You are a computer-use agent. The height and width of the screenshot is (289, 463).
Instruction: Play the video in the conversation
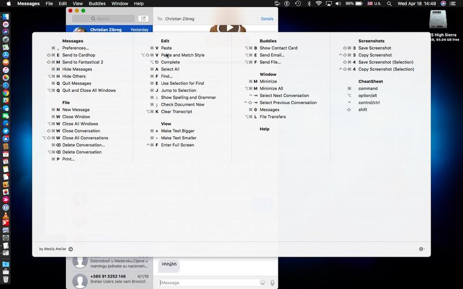[230, 28]
